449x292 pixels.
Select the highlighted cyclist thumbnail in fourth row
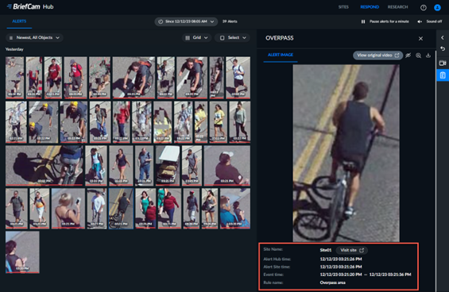(121, 209)
